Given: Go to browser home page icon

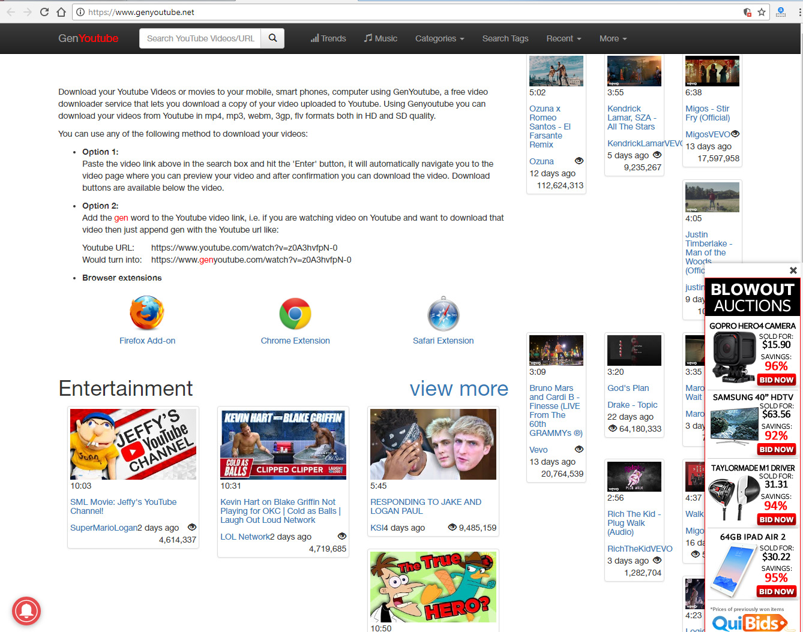Looking at the screenshot, I should point(61,12).
